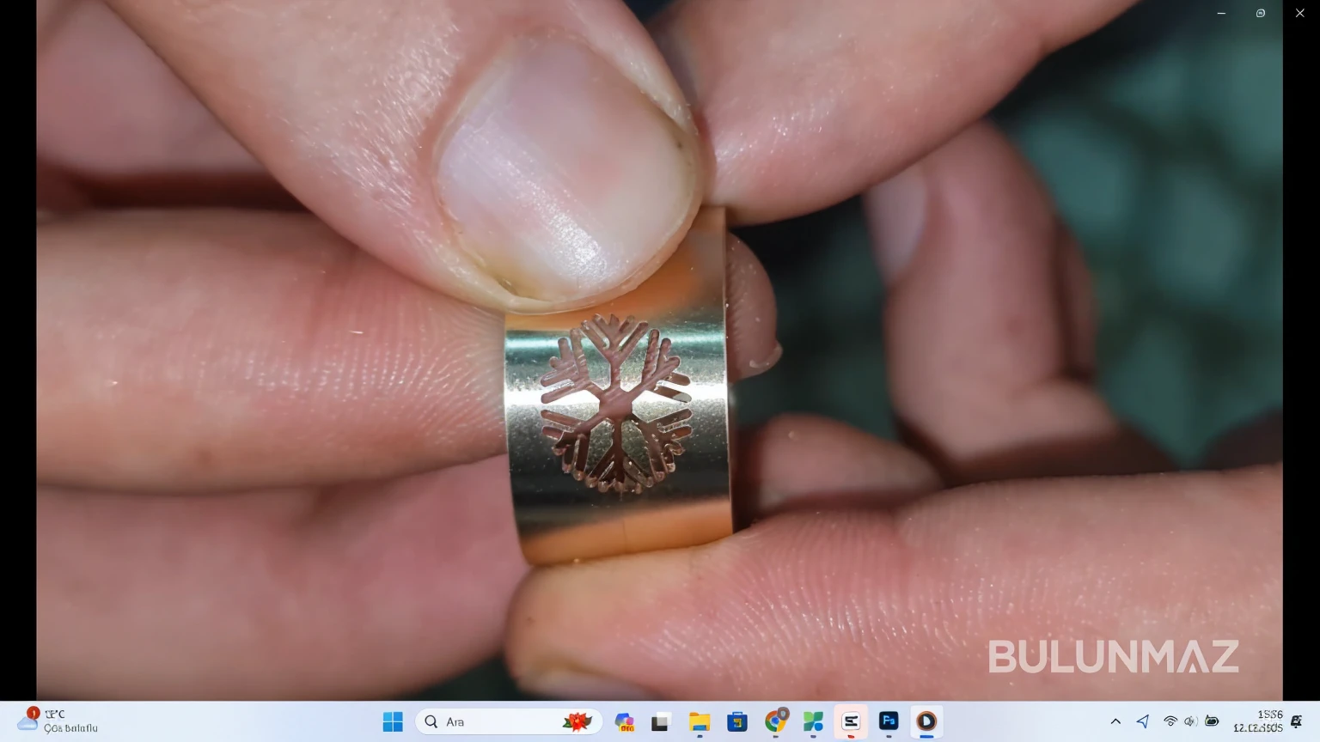The width and height of the screenshot is (1320, 742).
Task: Click the location arrow tray icon
Action: (x=1143, y=721)
